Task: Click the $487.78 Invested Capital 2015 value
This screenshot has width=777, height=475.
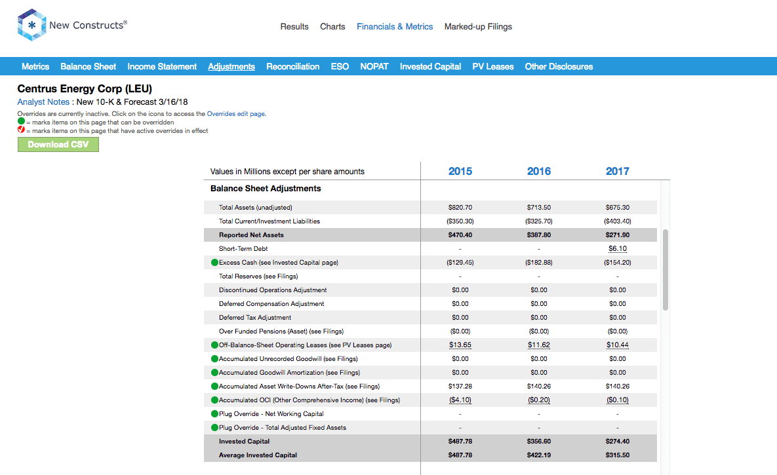Action: click(x=460, y=442)
